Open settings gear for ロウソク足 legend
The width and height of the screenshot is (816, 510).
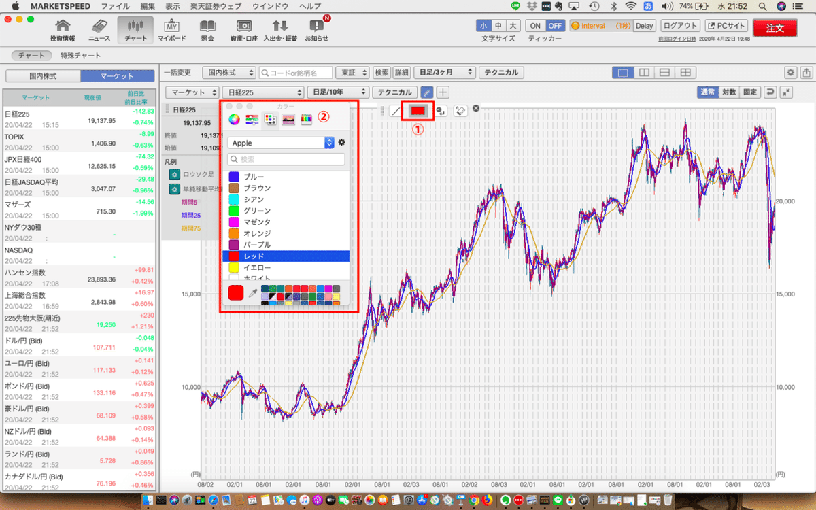[174, 174]
